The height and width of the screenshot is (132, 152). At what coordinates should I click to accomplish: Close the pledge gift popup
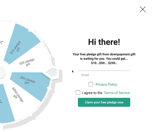pos(143,9)
